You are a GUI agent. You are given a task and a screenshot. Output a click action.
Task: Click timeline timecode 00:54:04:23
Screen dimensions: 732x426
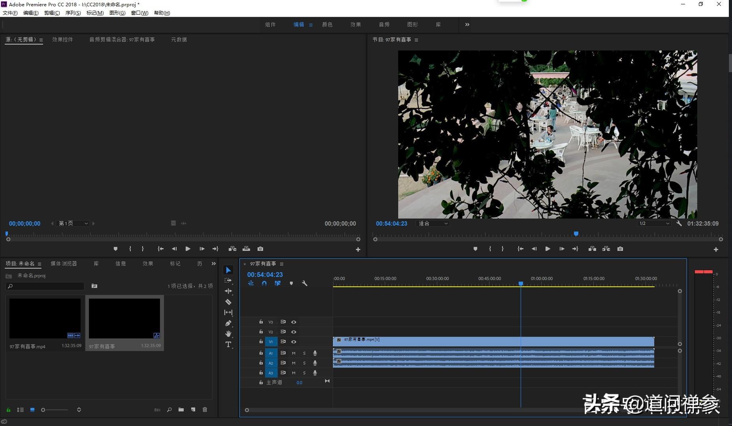coord(265,275)
